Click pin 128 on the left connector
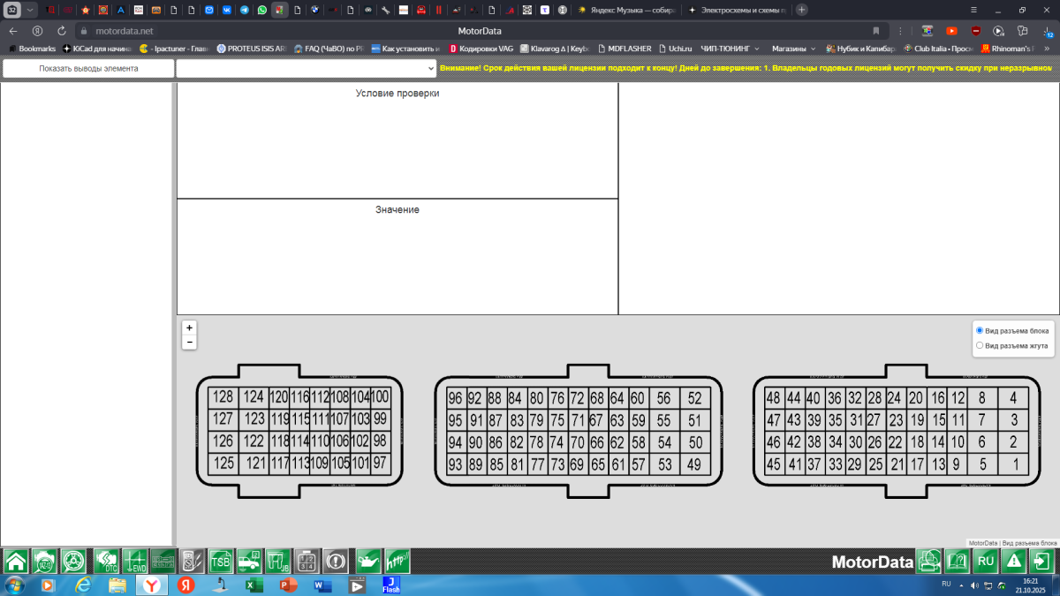 point(223,397)
